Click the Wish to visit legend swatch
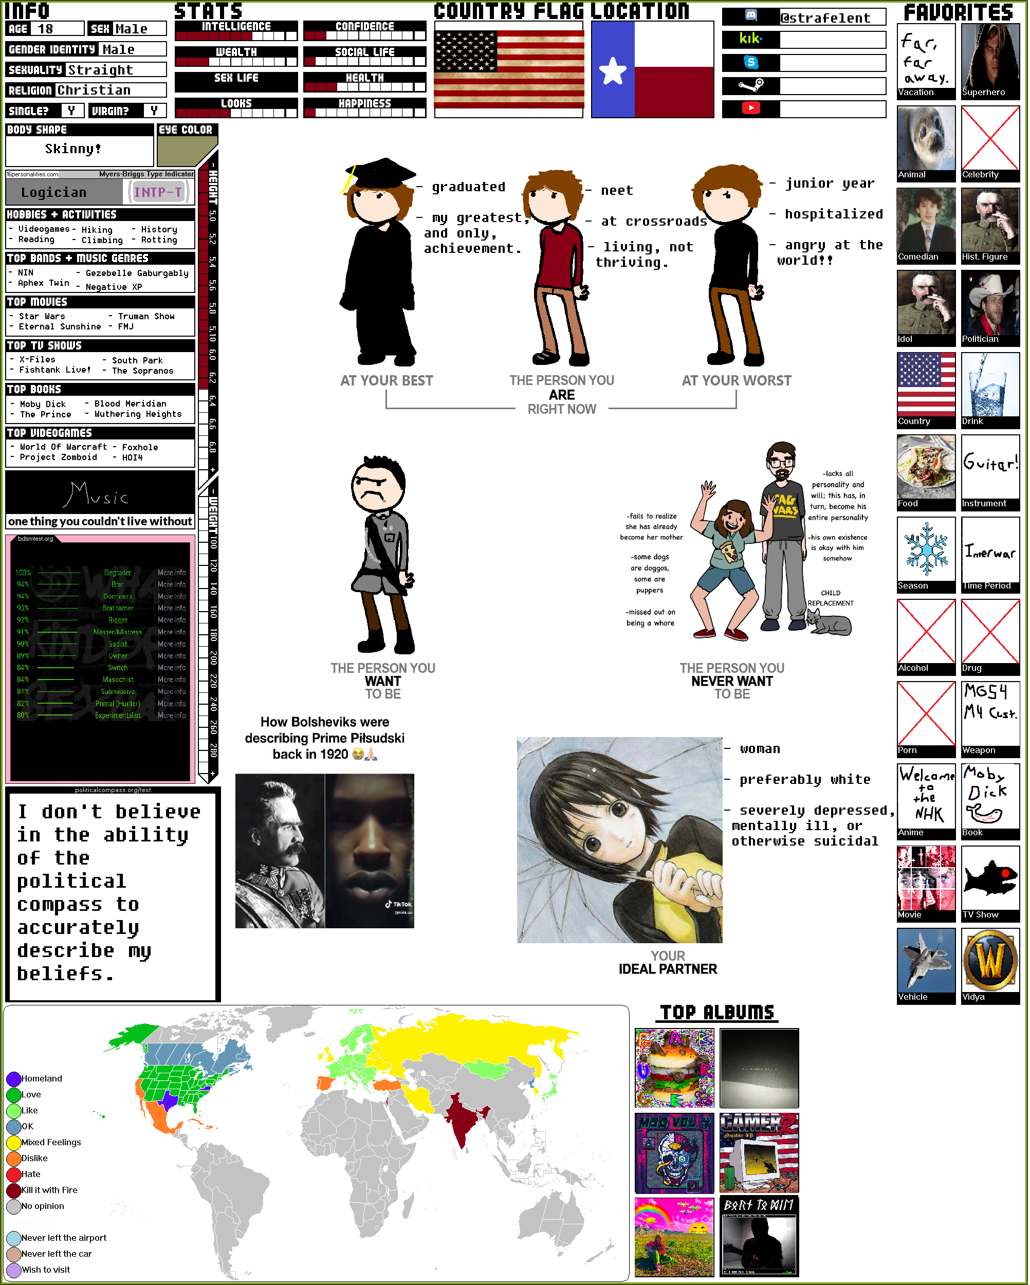The height and width of the screenshot is (1285, 1030). point(14,1270)
